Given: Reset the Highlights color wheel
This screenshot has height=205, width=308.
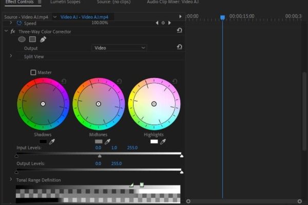Looking at the screenshot, I should 175,81.
